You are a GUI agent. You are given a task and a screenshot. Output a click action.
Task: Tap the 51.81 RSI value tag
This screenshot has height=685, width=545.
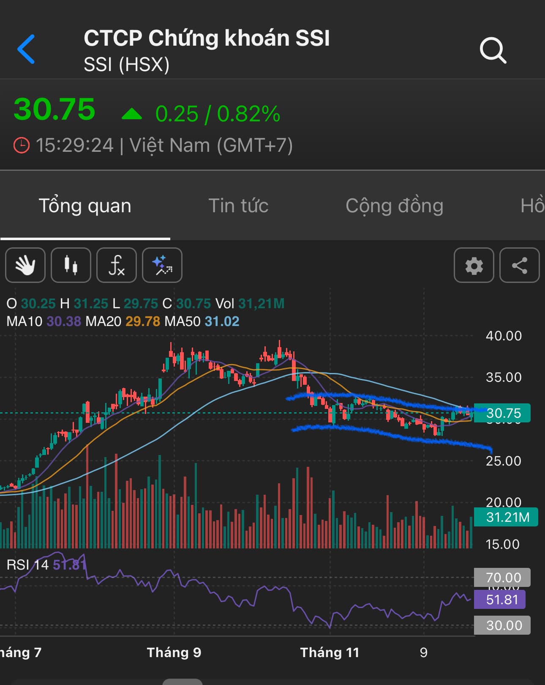tap(500, 599)
